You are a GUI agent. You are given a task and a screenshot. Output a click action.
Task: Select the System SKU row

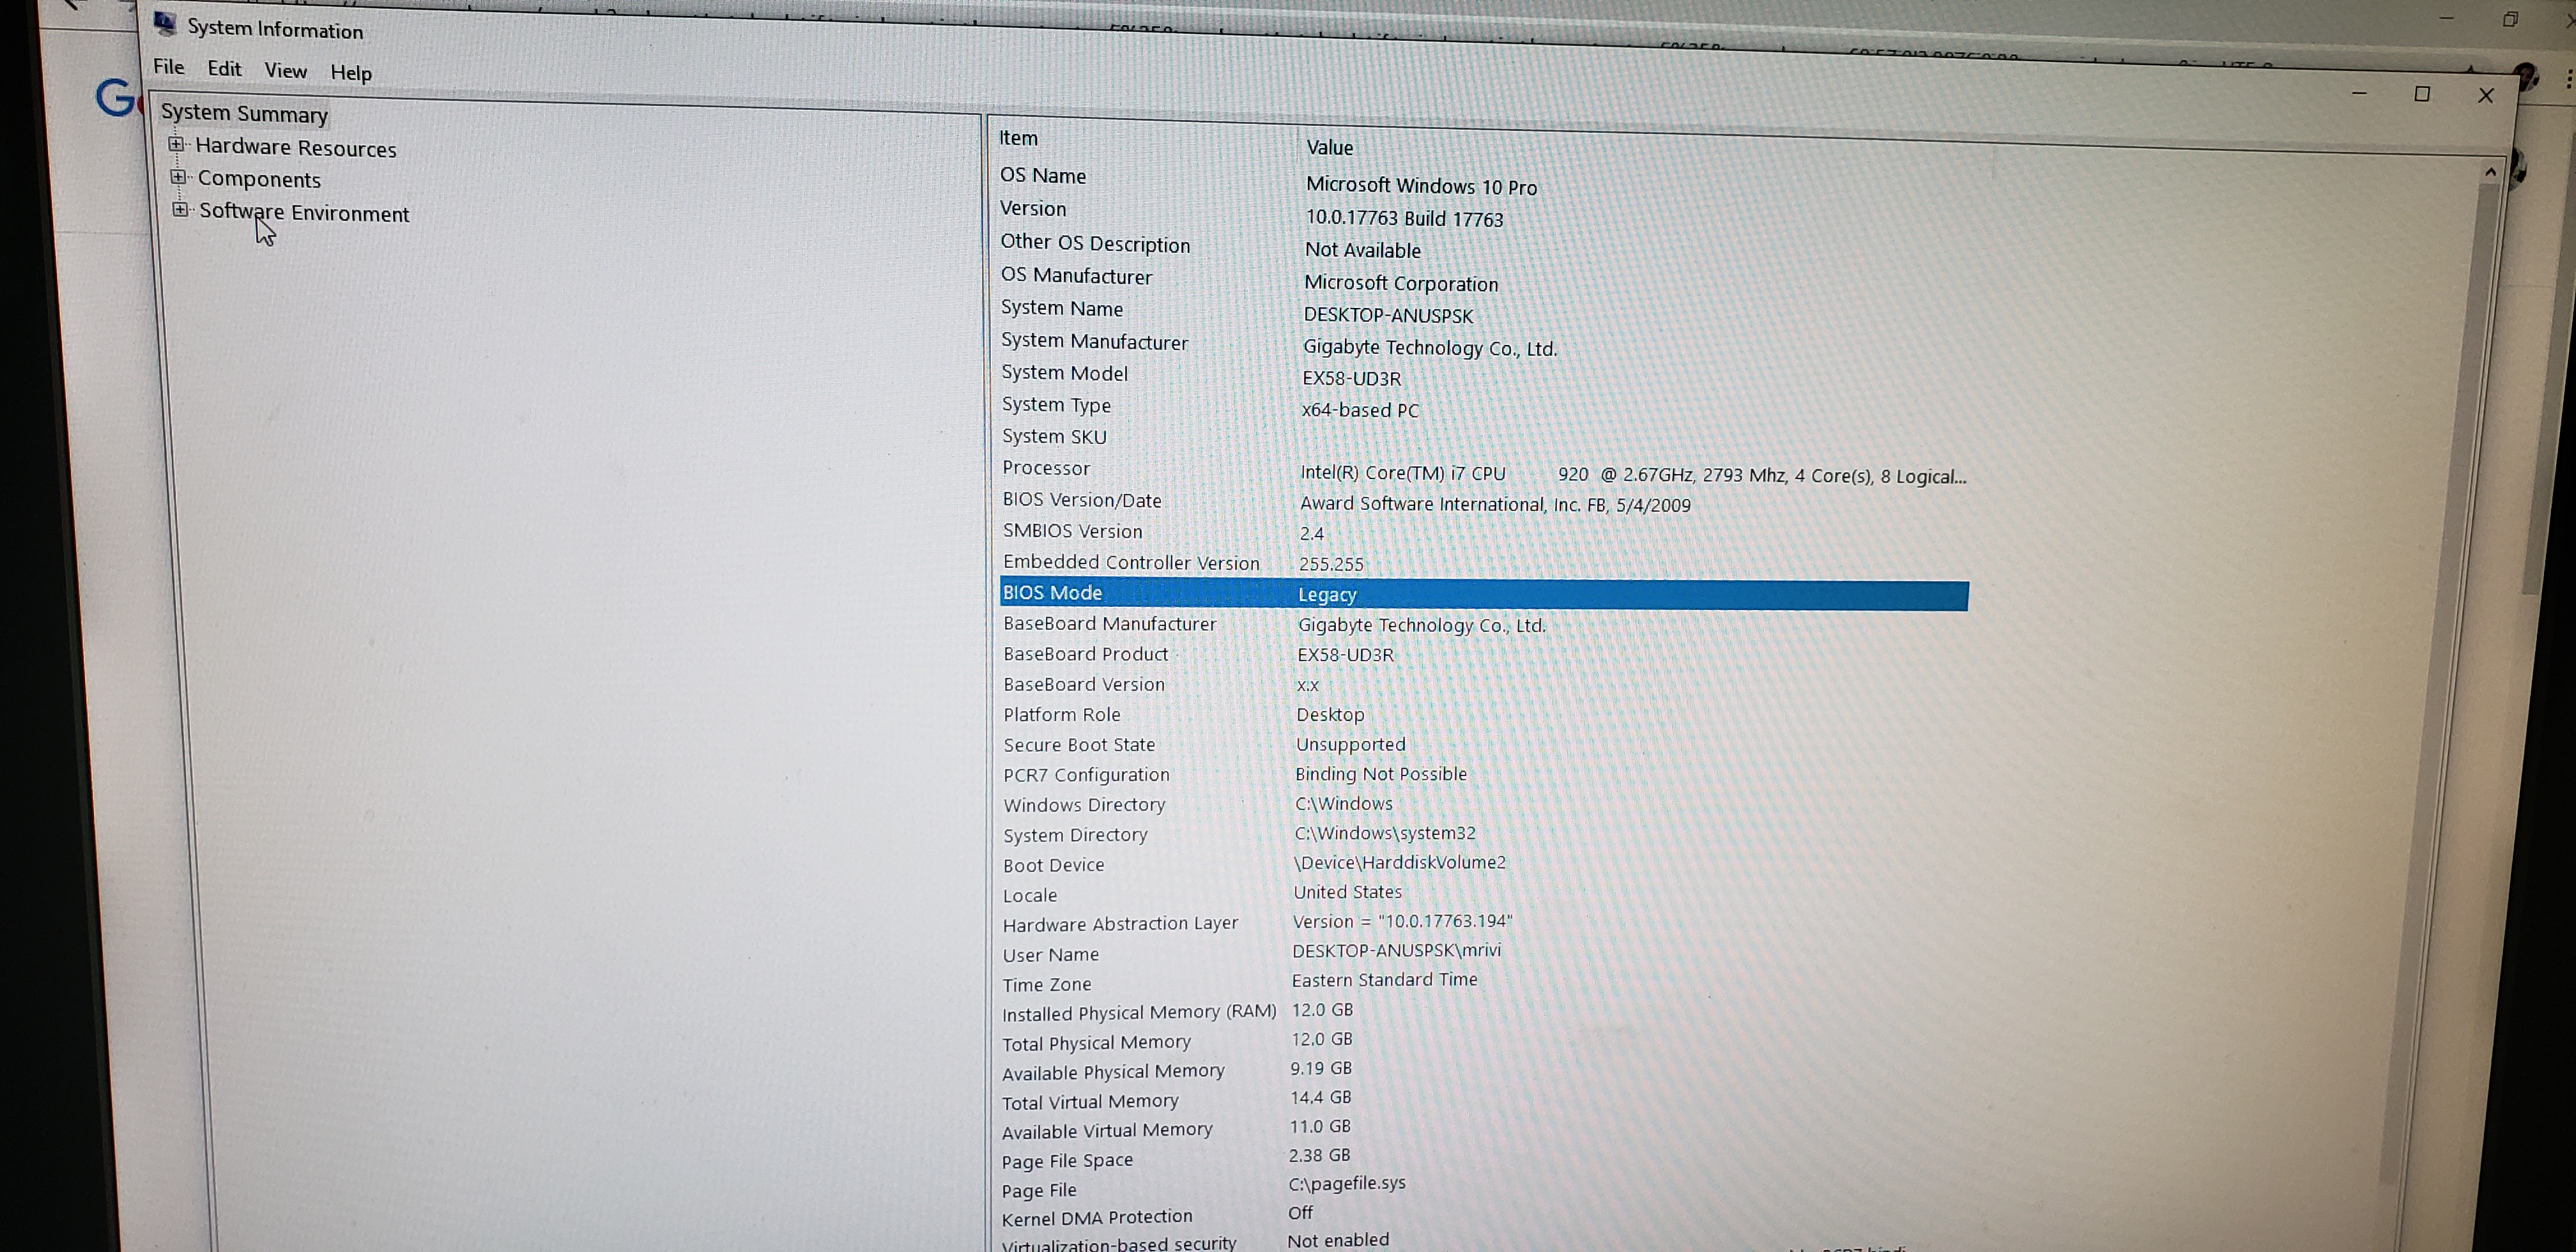click(x=1484, y=438)
